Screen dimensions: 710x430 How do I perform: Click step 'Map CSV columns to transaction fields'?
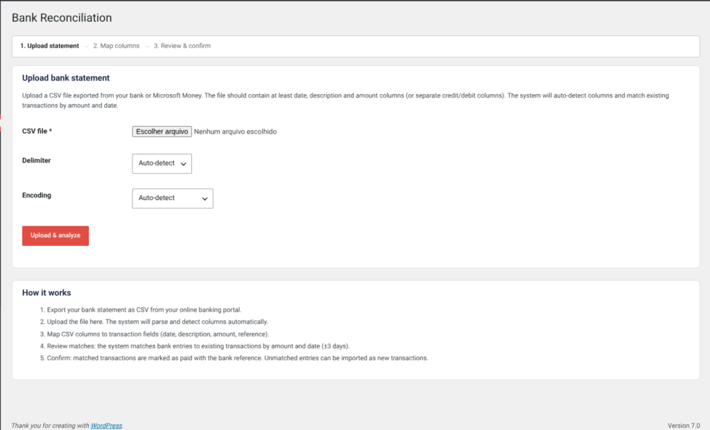coord(157,334)
